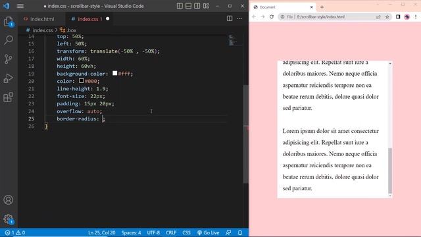
Task: Click the scrollbar down arrow in the box
Action: (x=390, y=196)
